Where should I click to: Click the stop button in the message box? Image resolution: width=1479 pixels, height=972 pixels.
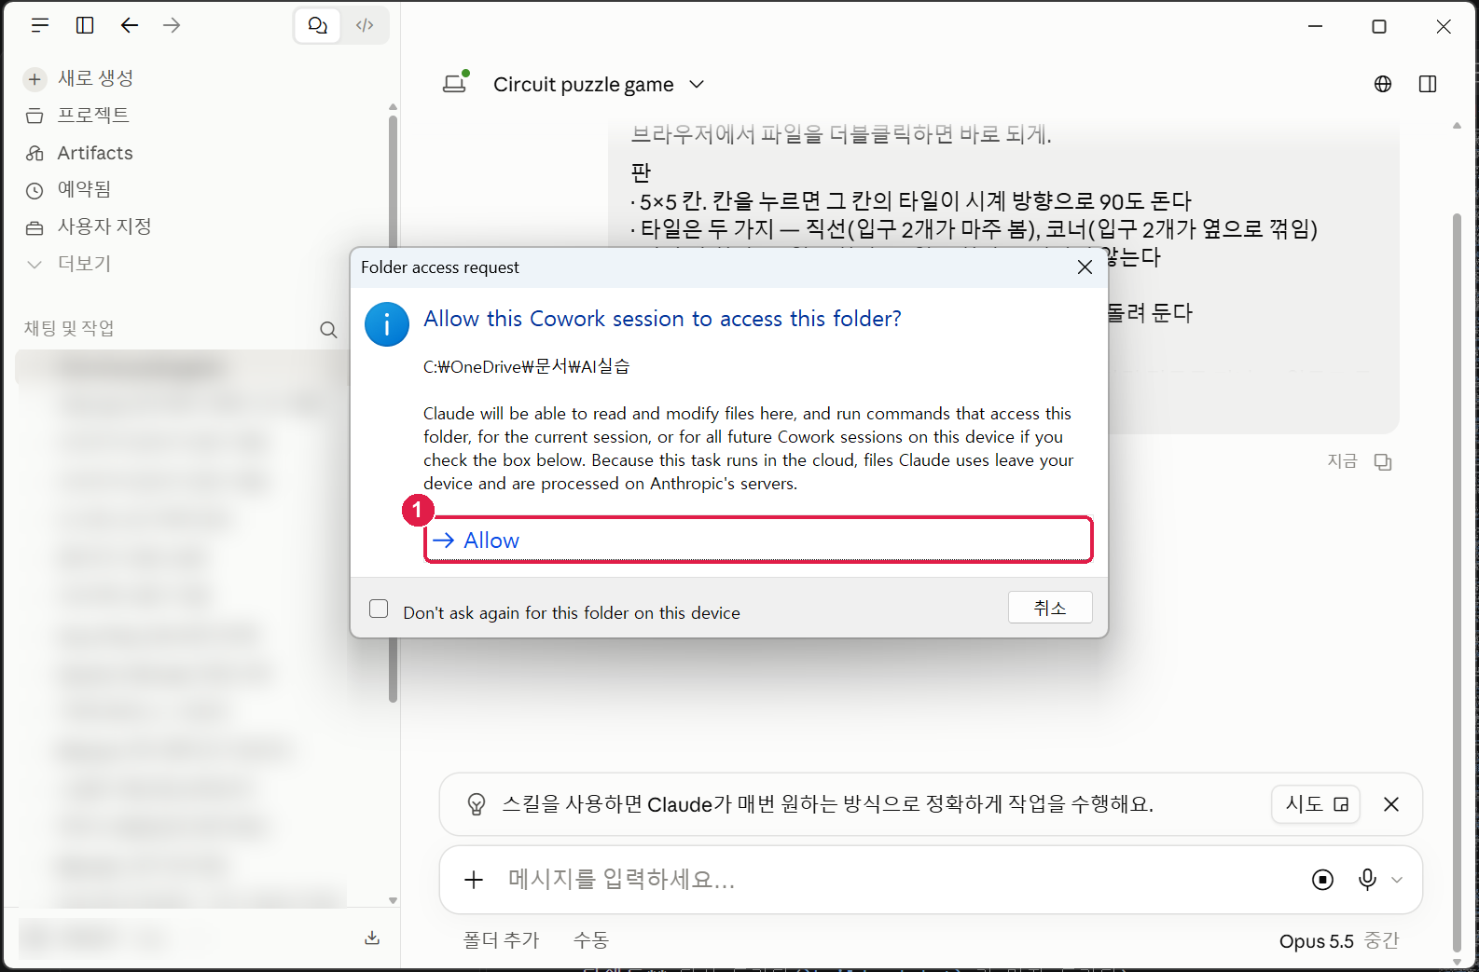1322,880
